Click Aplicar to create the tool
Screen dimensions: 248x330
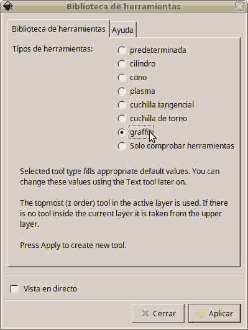(214, 314)
